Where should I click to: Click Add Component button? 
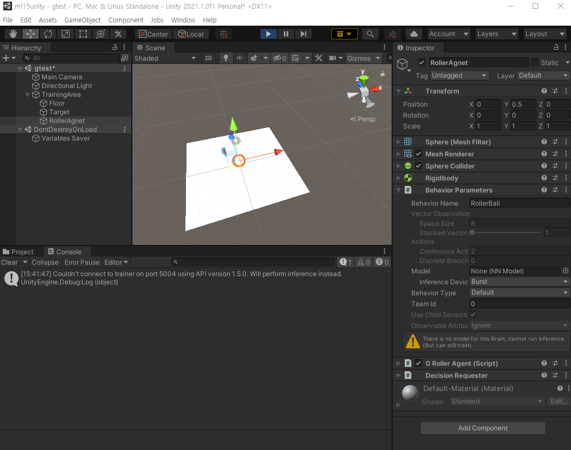pos(483,428)
